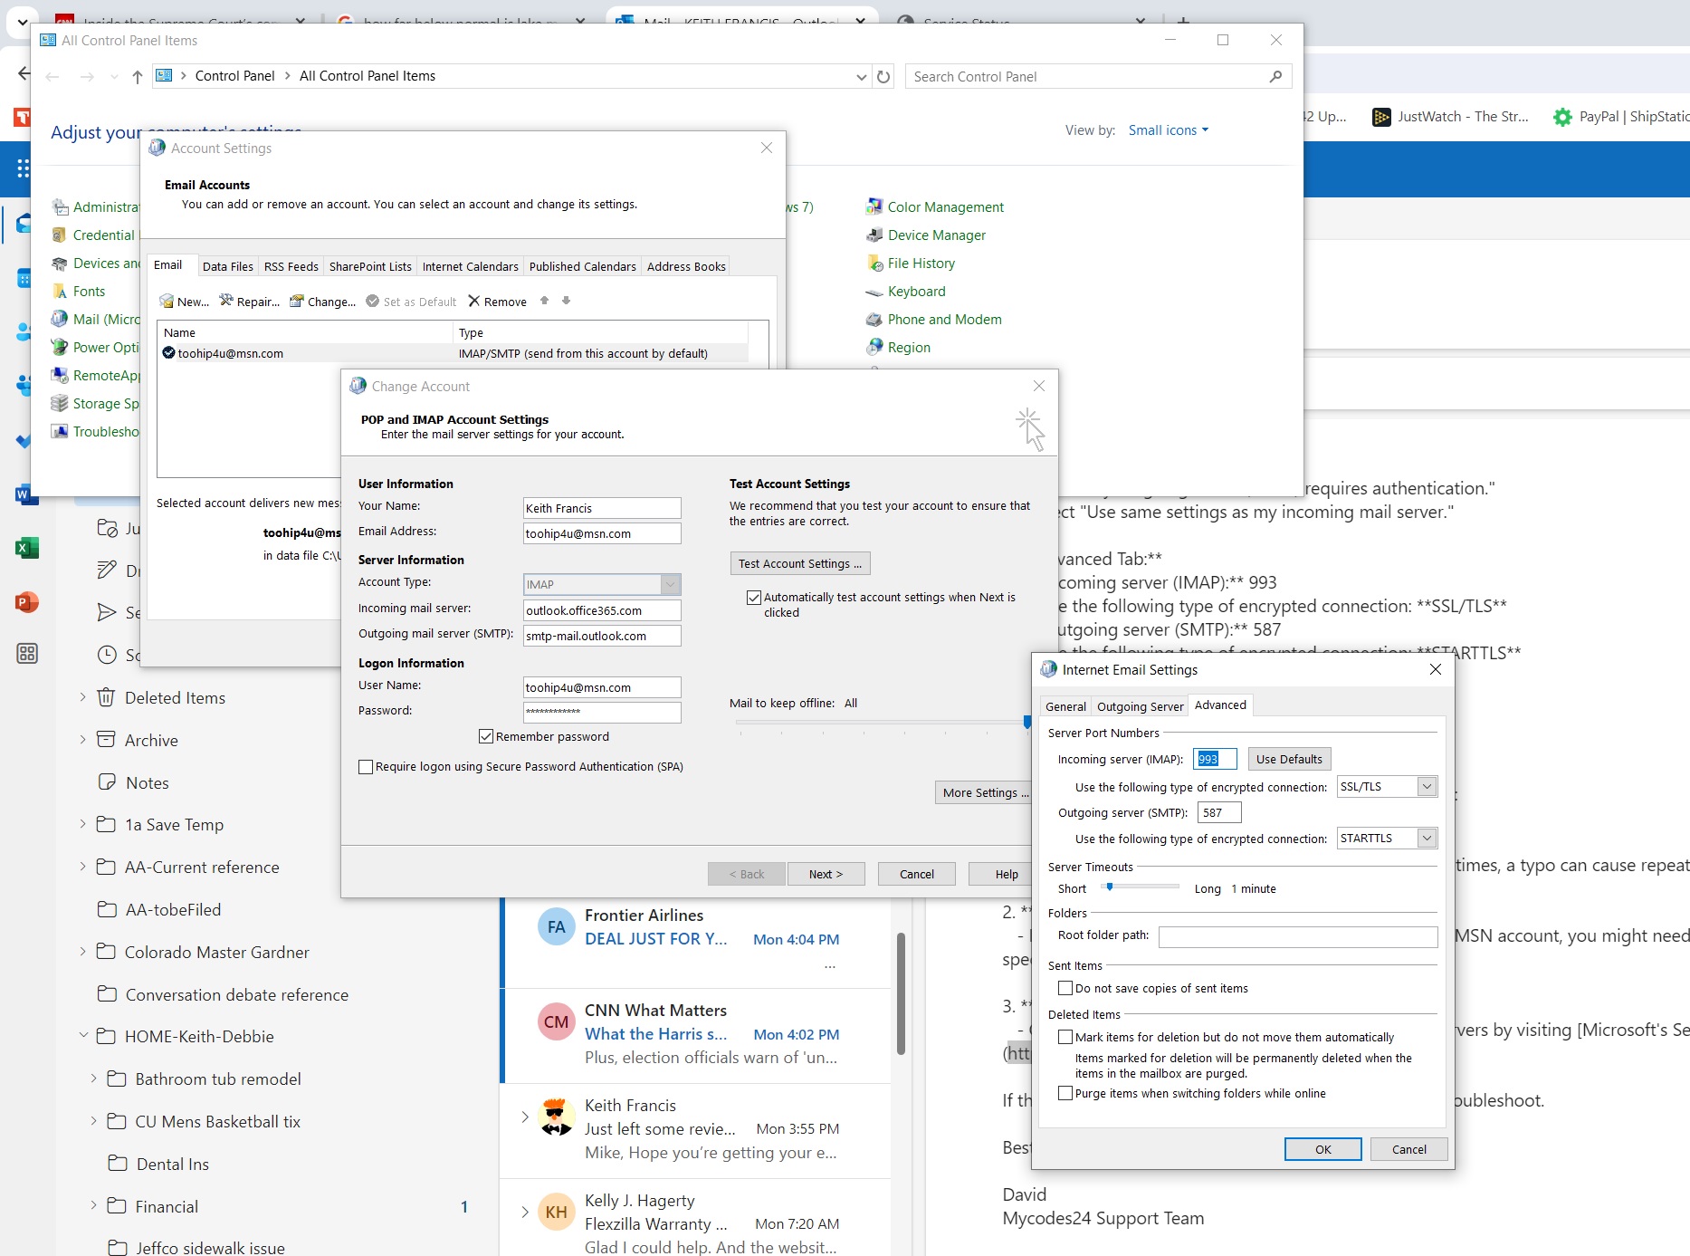
Task: Toggle automatically test account settings checkbox
Action: pyautogui.click(x=753, y=598)
